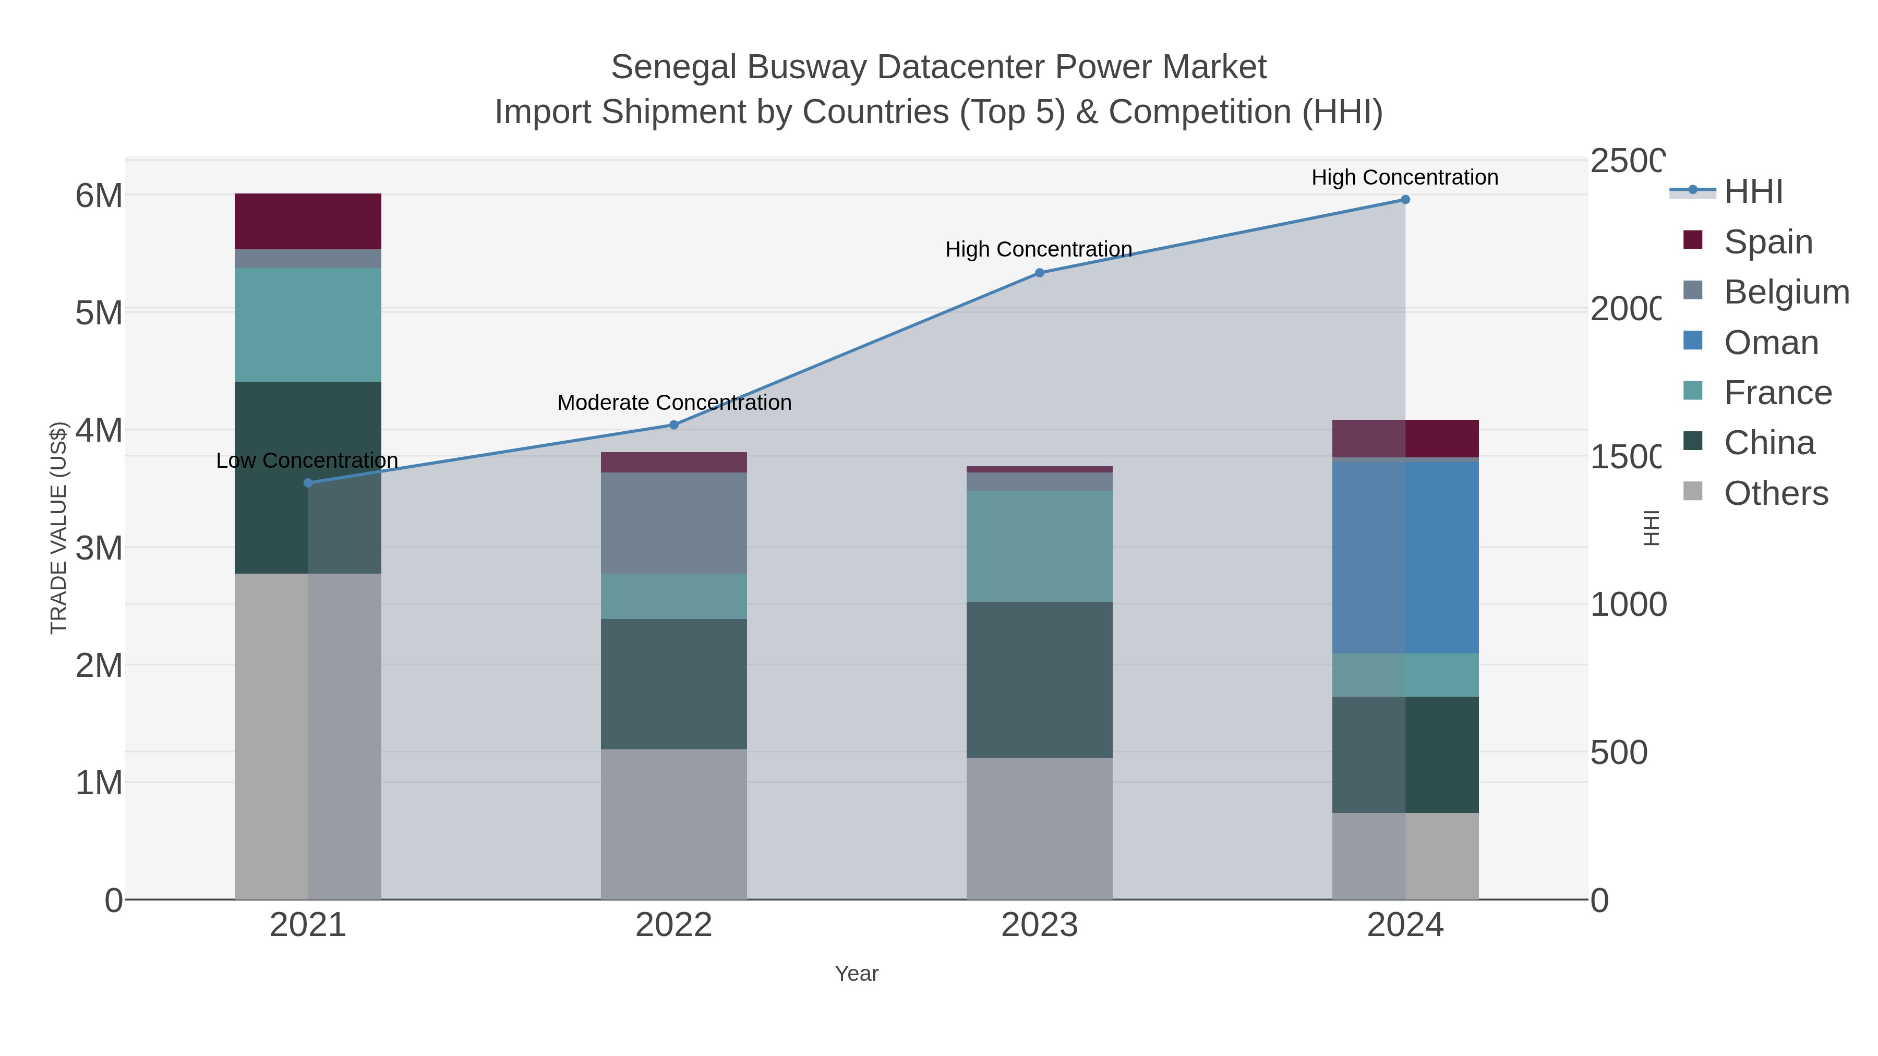Click the Spain legend color swatch

pyautogui.click(x=1693, y=240)
